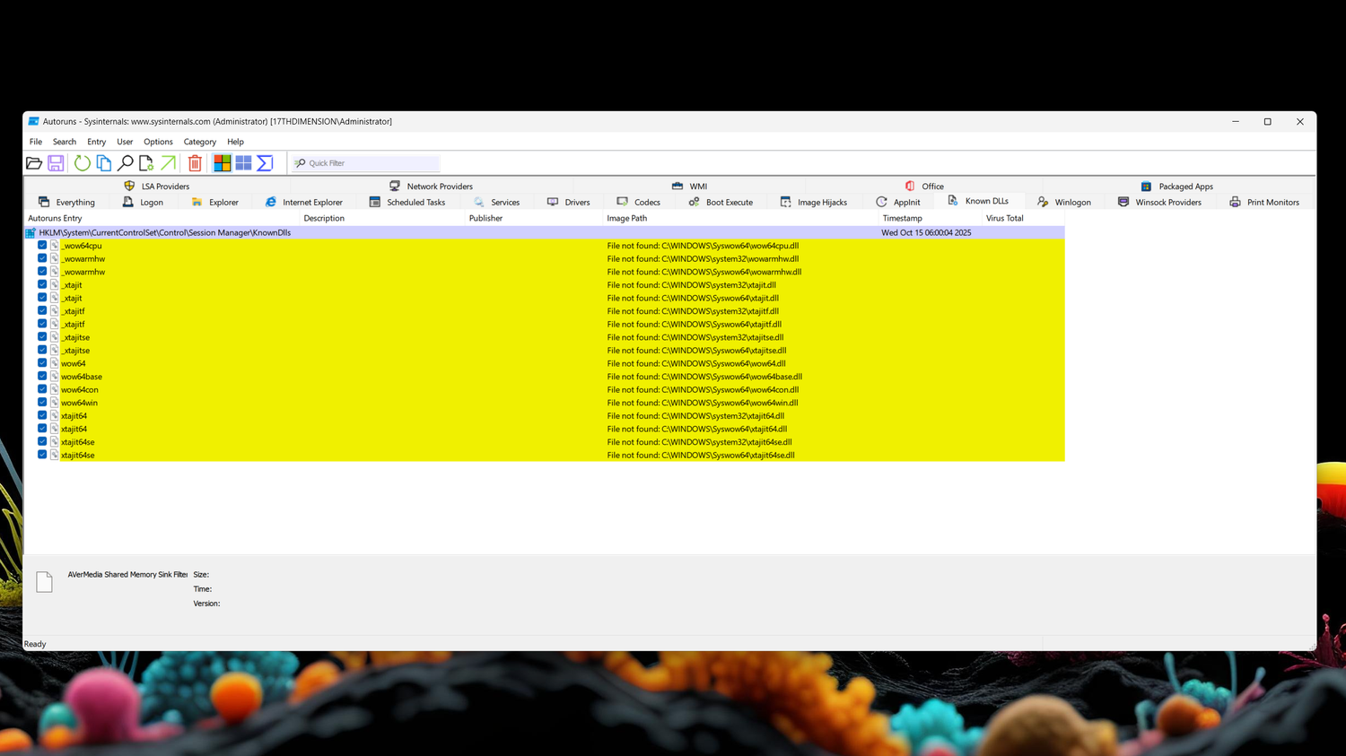This screenshot has width=1346, height=756.
Task: Click the green Jump to Entry arrow
Action: (x=168, y=163)
